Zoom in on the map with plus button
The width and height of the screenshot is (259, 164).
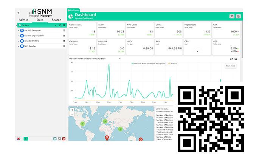(72, 110)
